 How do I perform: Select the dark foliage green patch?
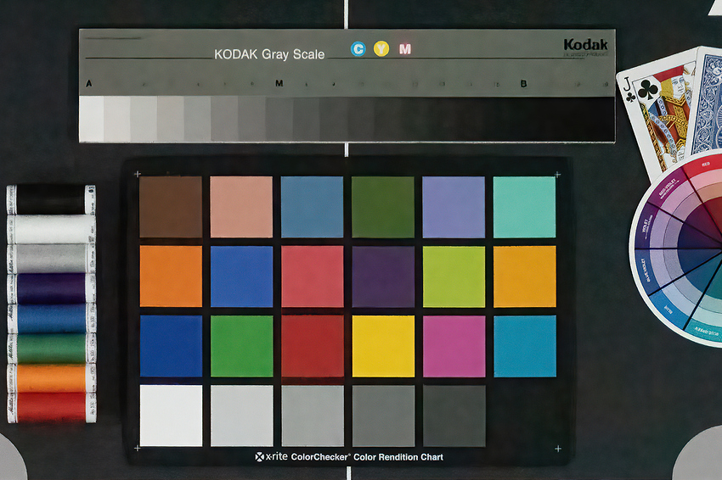coord(382,207)
